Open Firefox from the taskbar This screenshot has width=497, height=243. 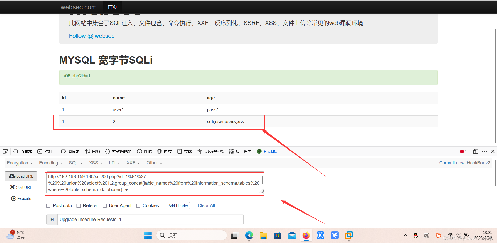tap(306, 235)
